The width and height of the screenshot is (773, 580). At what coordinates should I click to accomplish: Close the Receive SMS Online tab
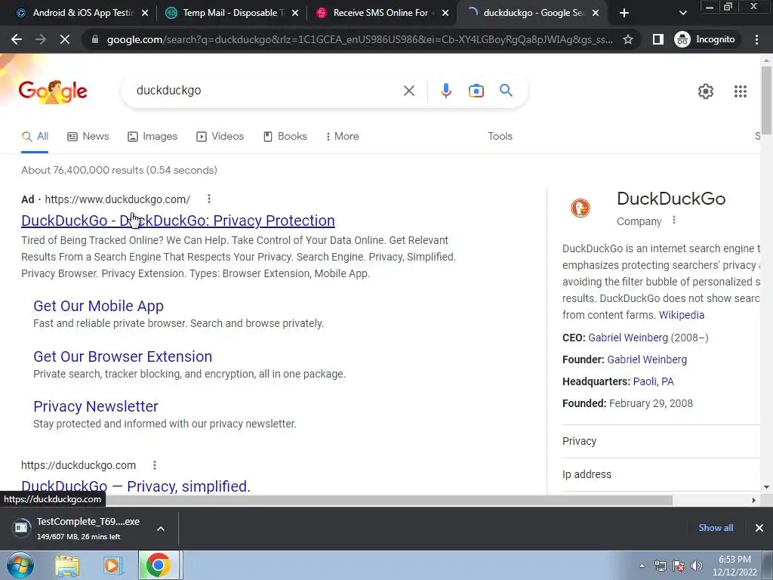coord(445,13)
